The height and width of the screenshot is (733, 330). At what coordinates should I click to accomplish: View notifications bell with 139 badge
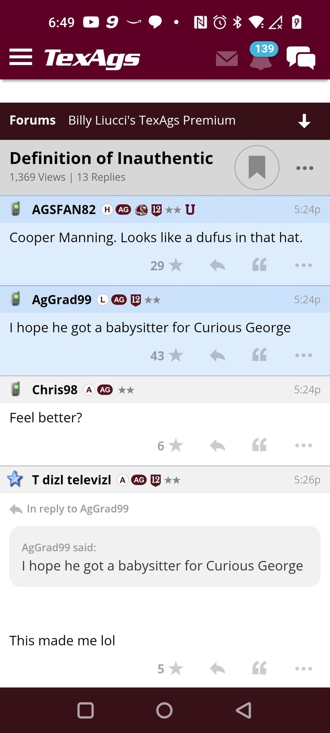pyautogui.click(x=261, y=58)
